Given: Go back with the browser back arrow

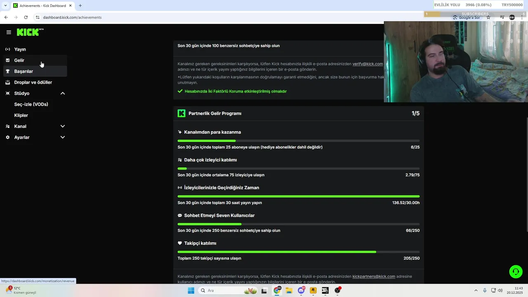Looking at the screenshot, I should pos(6,17).
